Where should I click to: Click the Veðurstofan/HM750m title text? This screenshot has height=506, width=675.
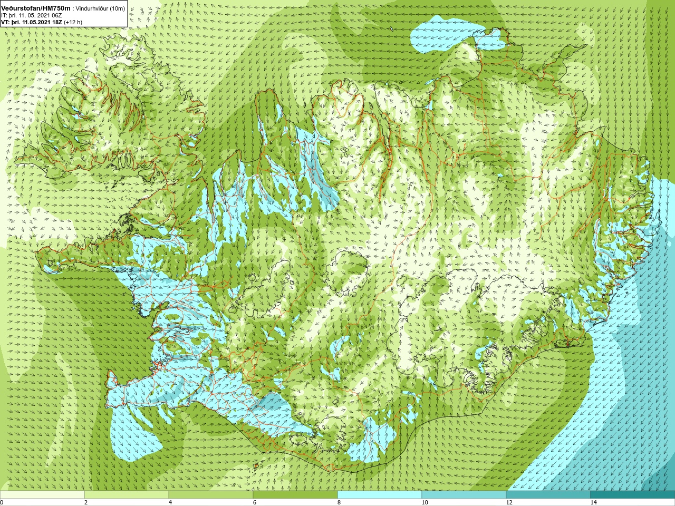click(35, 8)
